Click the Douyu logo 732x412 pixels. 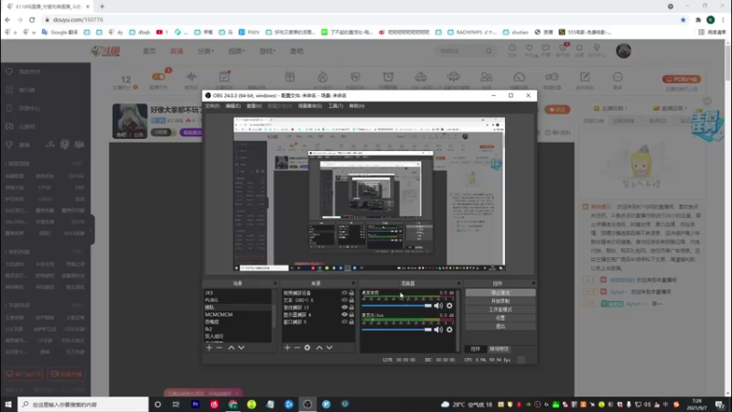pos(106,51)
